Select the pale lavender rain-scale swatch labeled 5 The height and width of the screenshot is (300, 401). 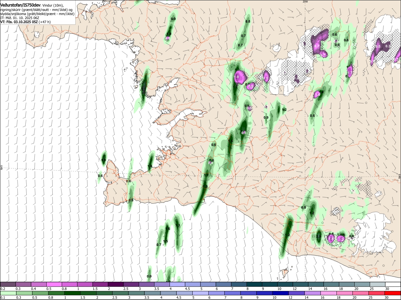pyautogui.click(x=200, y=293)
